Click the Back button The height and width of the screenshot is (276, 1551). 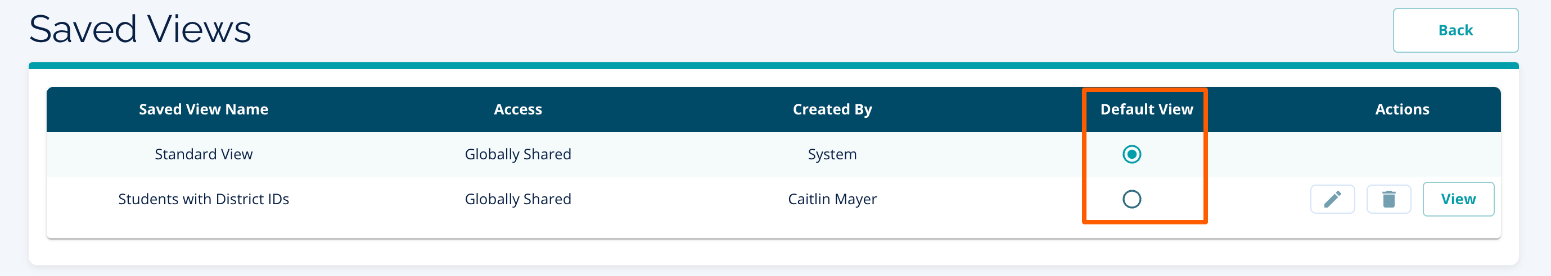[x=1455, y=31]
